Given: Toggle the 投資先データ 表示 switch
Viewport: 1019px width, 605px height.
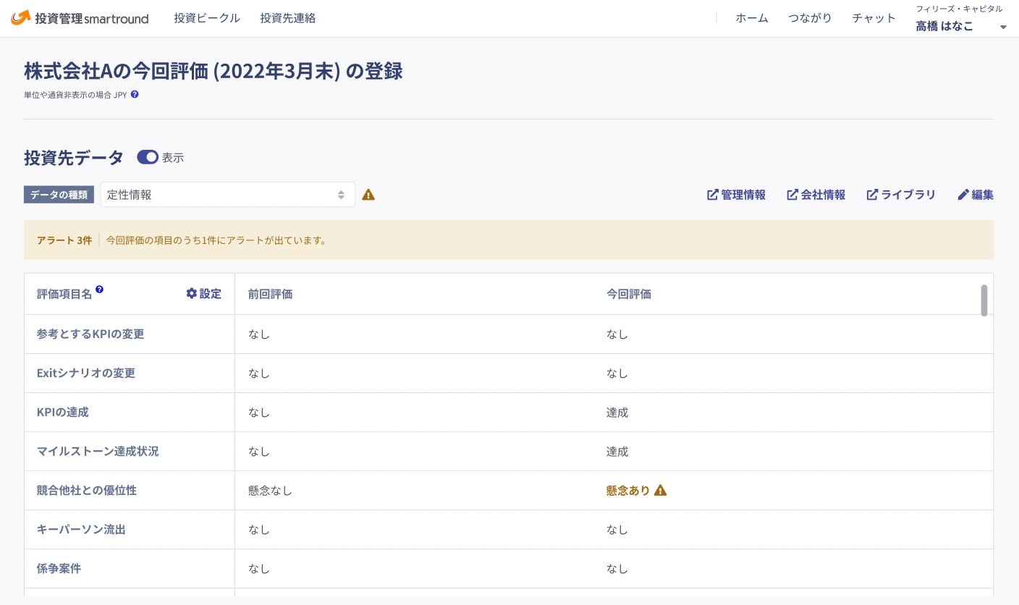Looking at the screenshot, I should coord(148,157).
